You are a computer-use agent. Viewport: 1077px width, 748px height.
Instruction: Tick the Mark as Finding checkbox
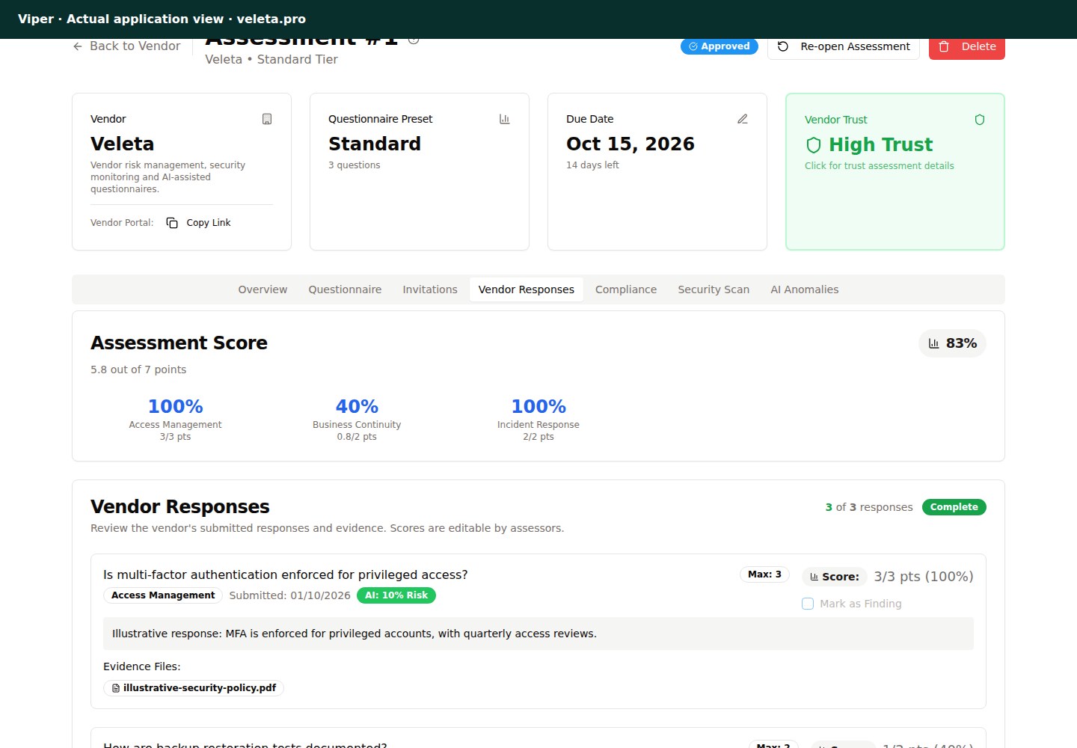pyautogui.click(x=808, y=604)
